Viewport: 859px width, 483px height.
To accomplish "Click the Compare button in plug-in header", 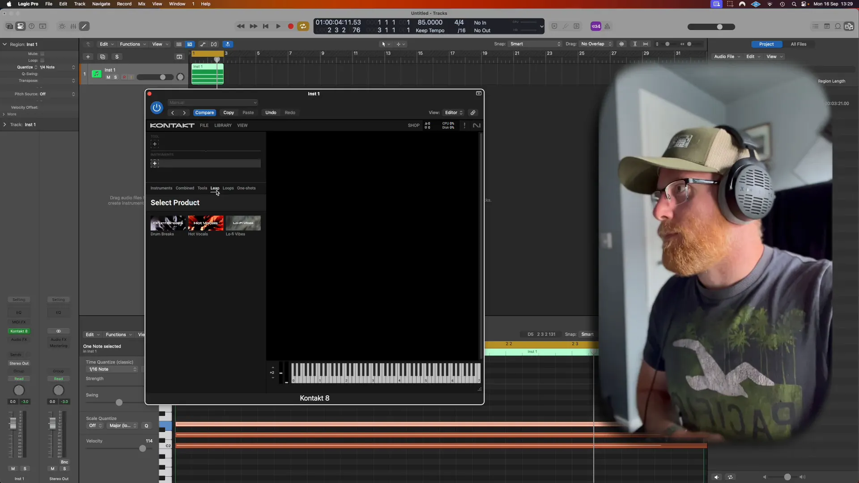I will point(204,113).
